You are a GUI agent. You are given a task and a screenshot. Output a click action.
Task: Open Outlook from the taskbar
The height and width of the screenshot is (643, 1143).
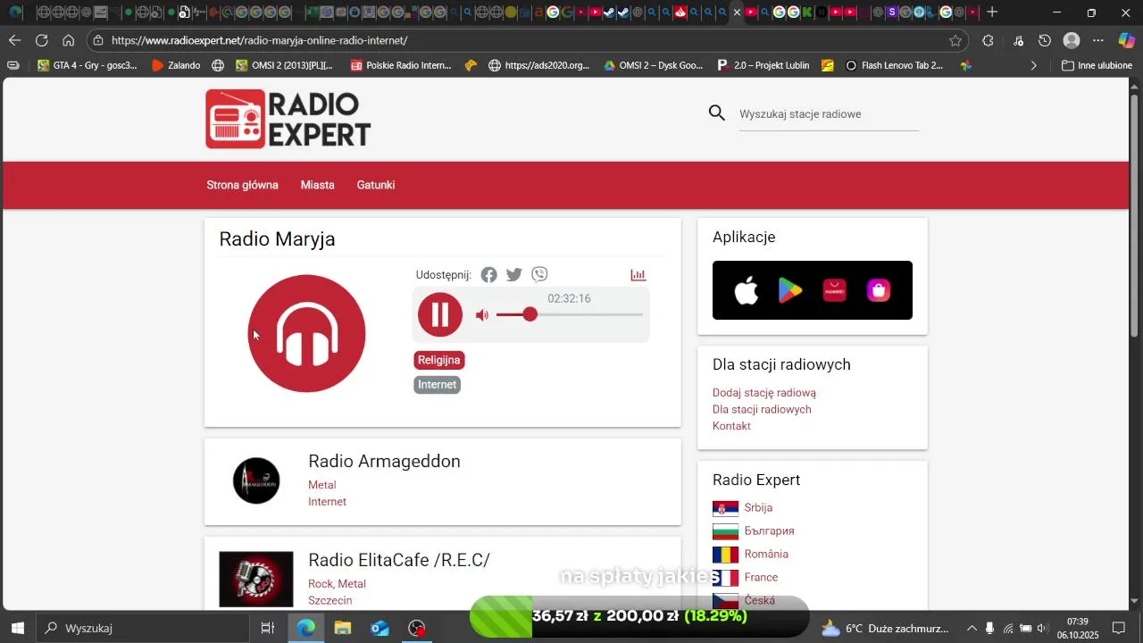(380, 628)
